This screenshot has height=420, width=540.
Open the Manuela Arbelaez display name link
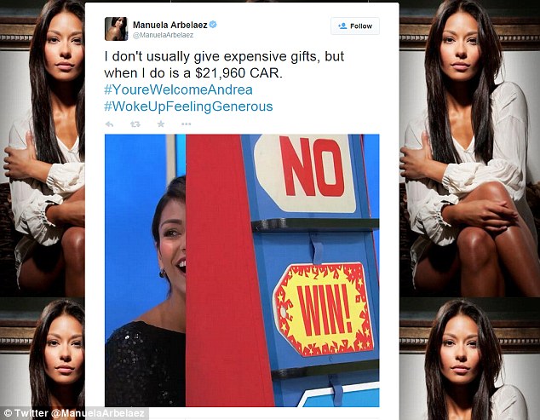170,25
